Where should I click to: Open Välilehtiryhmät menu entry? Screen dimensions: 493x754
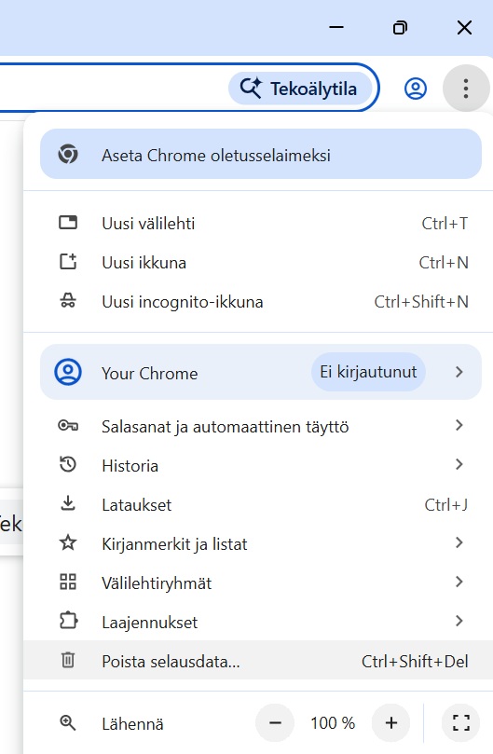(258, 583)
